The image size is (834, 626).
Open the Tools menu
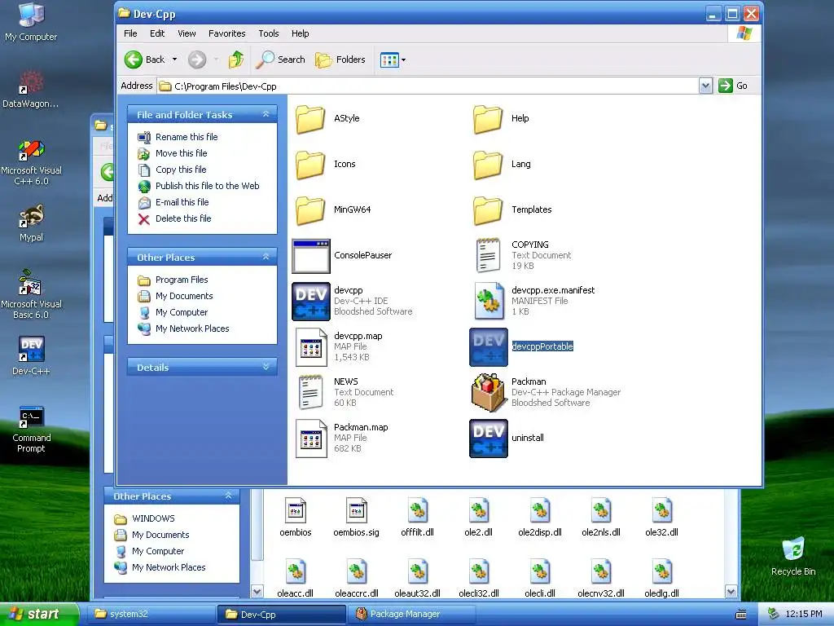pyautogui.click(x=269, y=33)
